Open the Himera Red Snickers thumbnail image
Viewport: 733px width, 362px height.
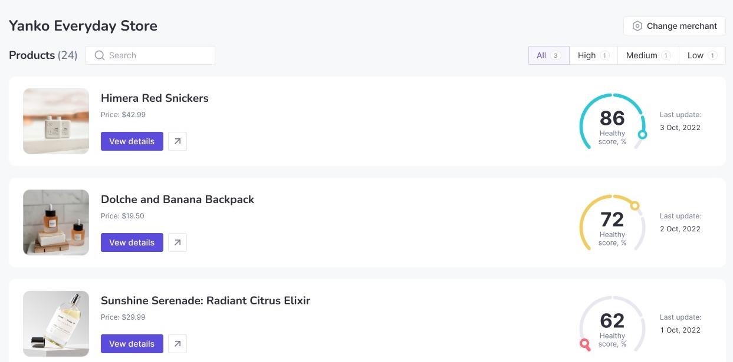(x=56, y=121)
